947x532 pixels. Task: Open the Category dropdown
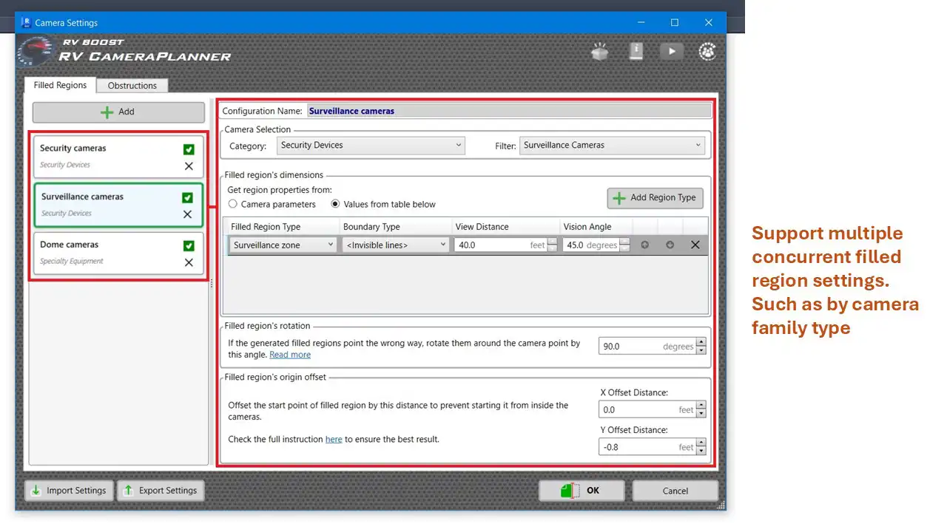(x=371, y=146)
